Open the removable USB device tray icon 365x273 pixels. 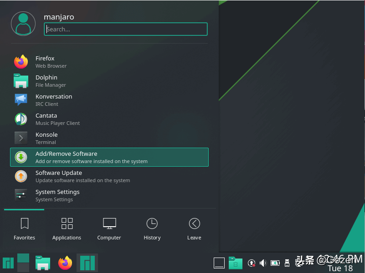coord(287,263)
